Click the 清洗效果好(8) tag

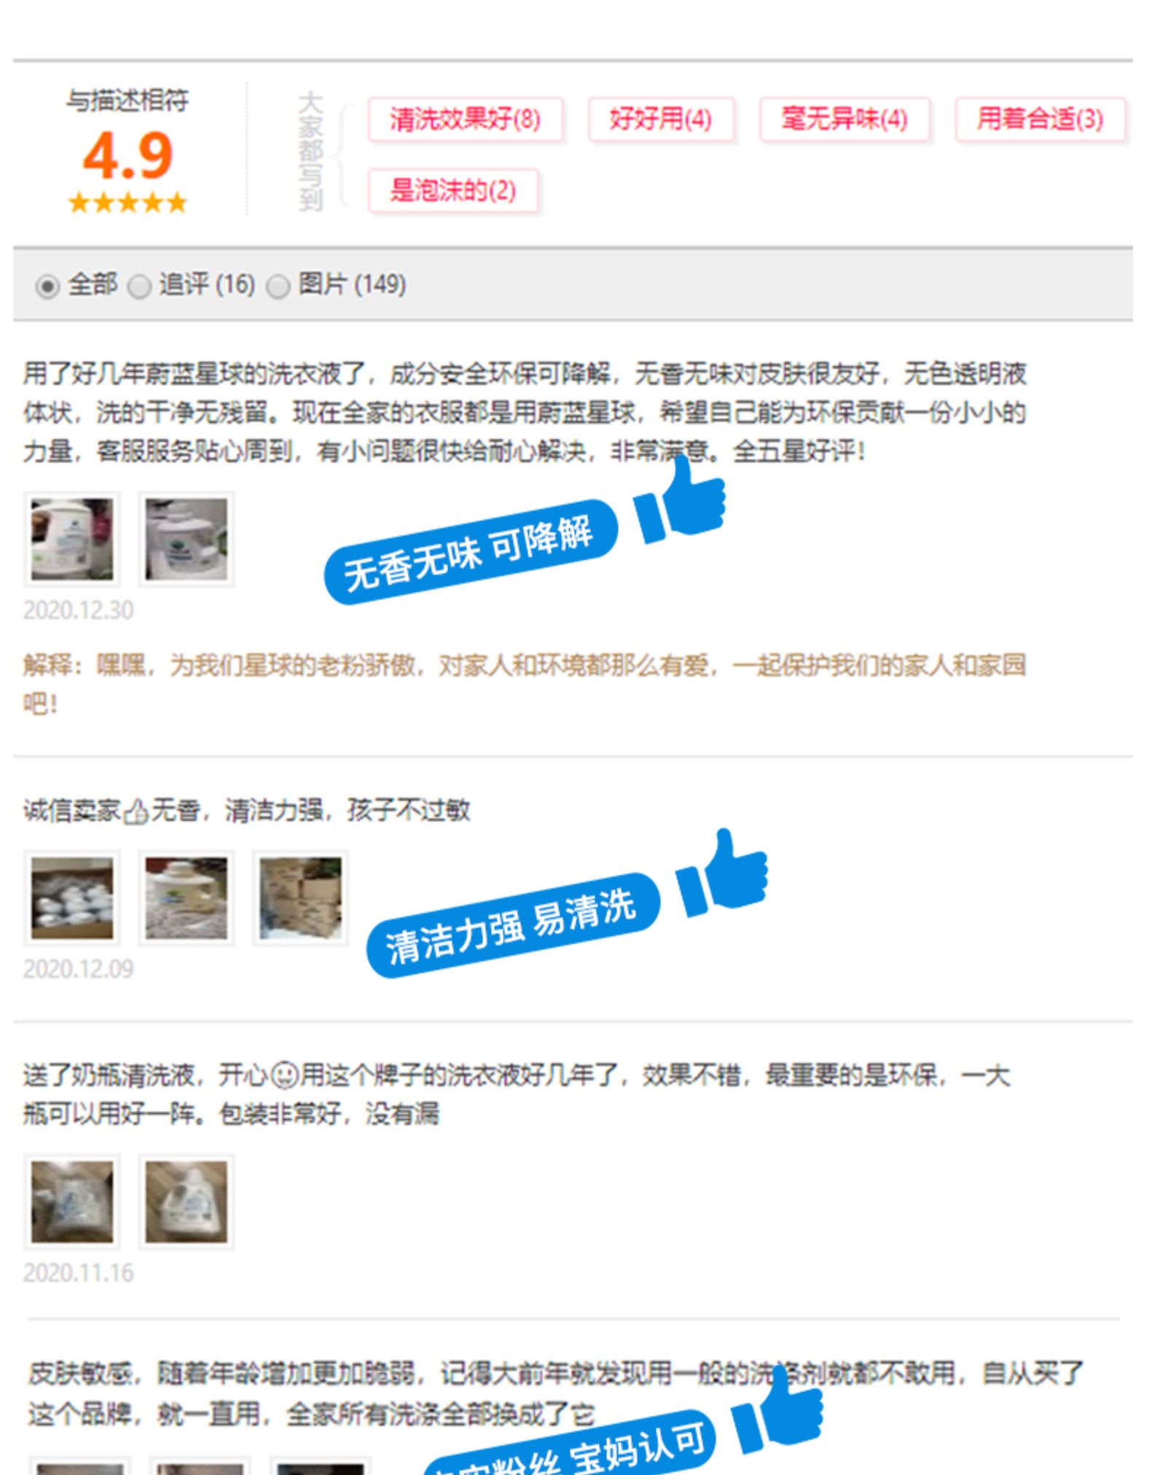point(466,119)
